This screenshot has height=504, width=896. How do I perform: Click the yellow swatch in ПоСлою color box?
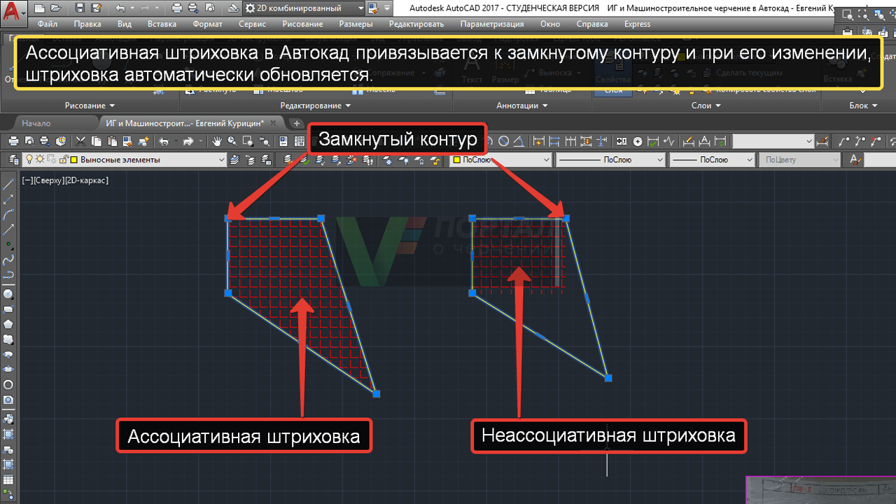tap(456, 160)
